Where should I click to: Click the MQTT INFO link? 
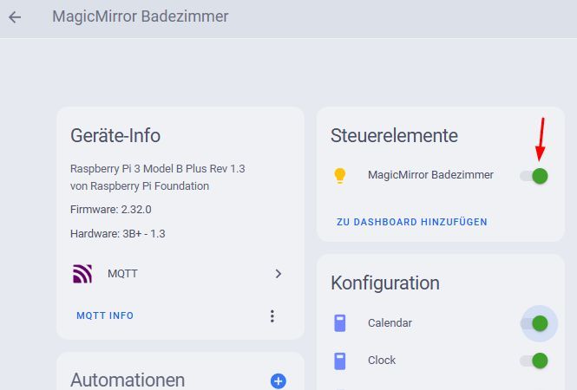click(x=105, y=315)
